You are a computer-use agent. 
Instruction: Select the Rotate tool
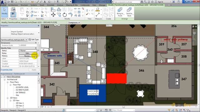click(x=65, y=15)
